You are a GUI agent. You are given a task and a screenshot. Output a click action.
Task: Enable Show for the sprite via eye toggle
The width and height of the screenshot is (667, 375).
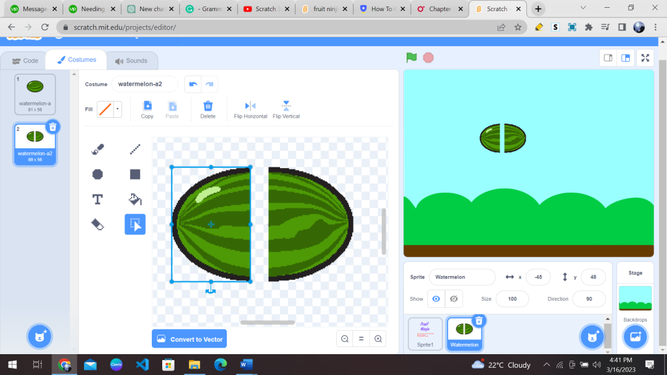(x=436, y=298)
